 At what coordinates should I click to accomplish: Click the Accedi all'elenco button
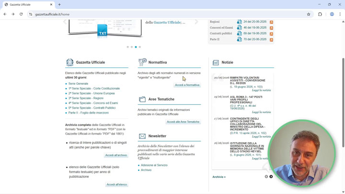point(116,184)
